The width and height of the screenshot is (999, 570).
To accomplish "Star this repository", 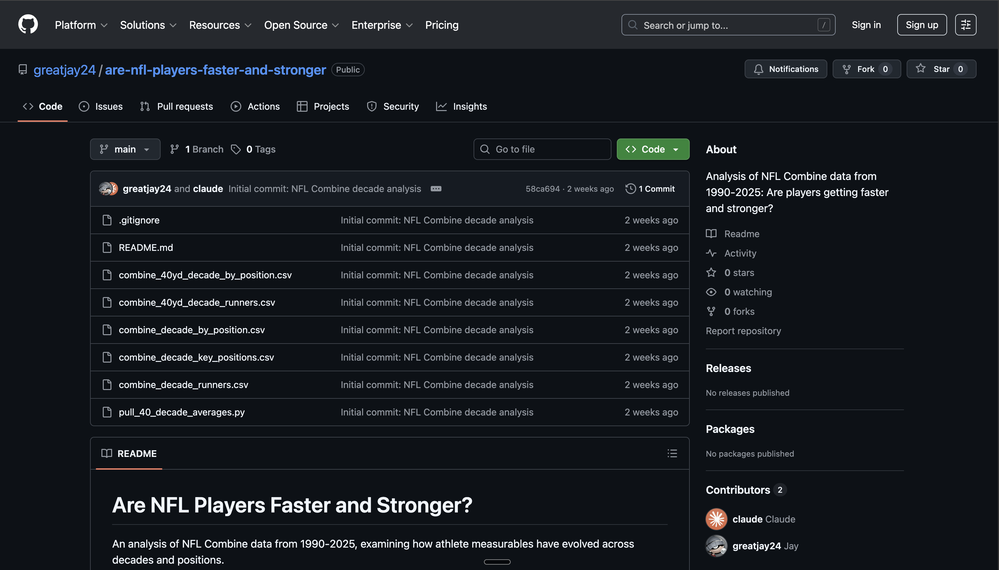I will tap(941, 69).
